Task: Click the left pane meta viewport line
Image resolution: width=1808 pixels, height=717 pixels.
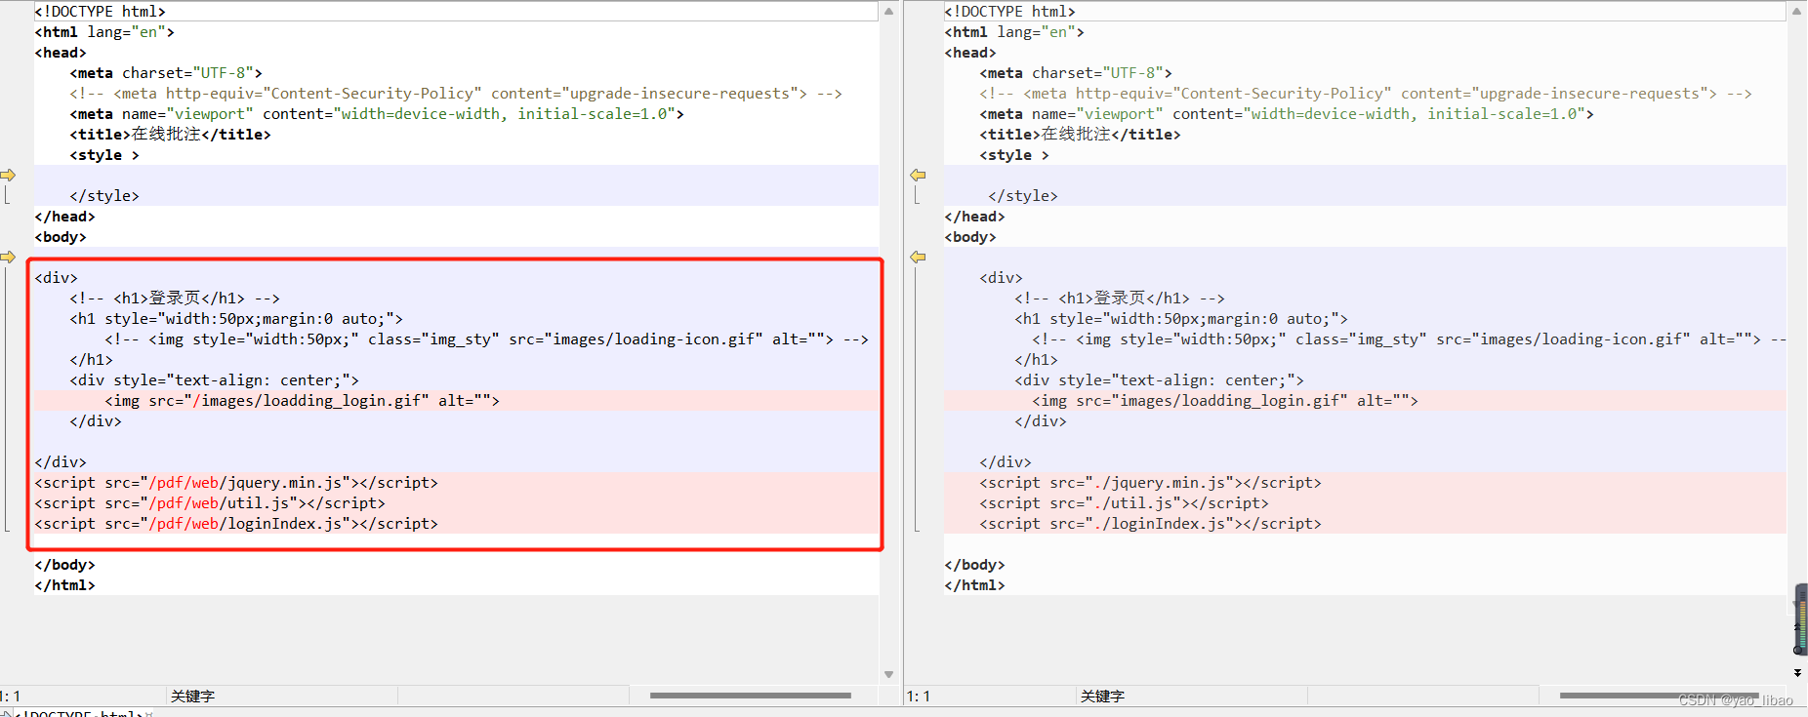Action: point(377,114)
